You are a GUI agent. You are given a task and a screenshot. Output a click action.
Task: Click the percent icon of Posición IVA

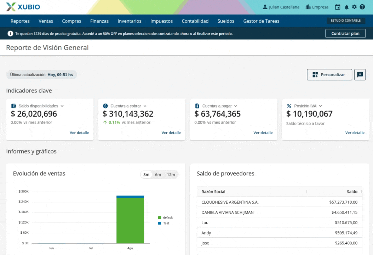click(289, 106)
